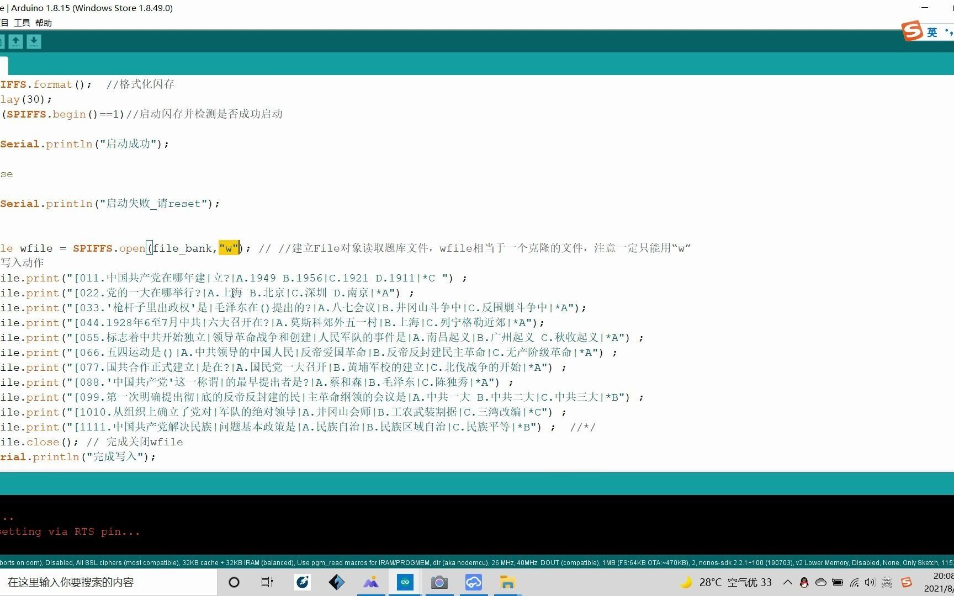Click the line printing question 033
954x596 pixels.
294,308
